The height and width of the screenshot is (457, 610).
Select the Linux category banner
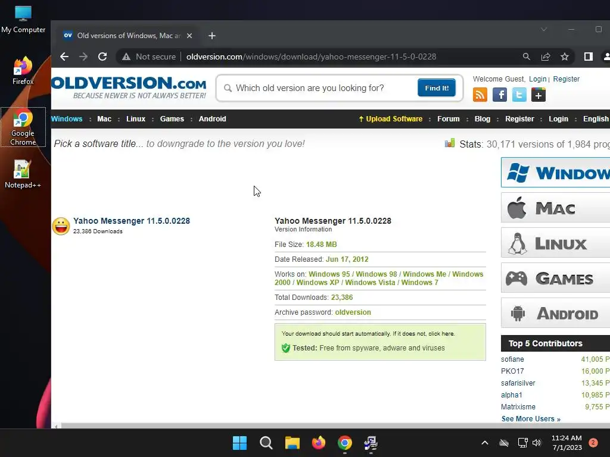pos(556,243)
